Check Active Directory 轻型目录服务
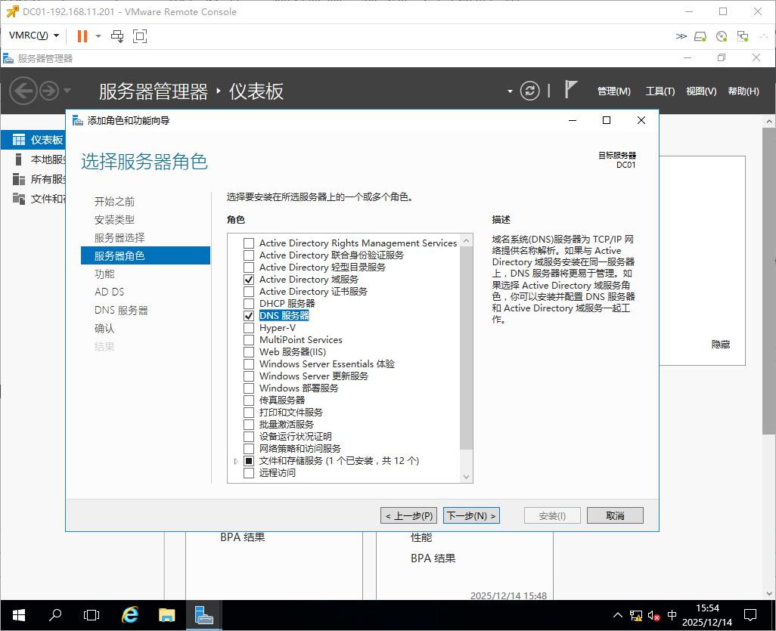776x631 pixels. click(x=249, y=268)
